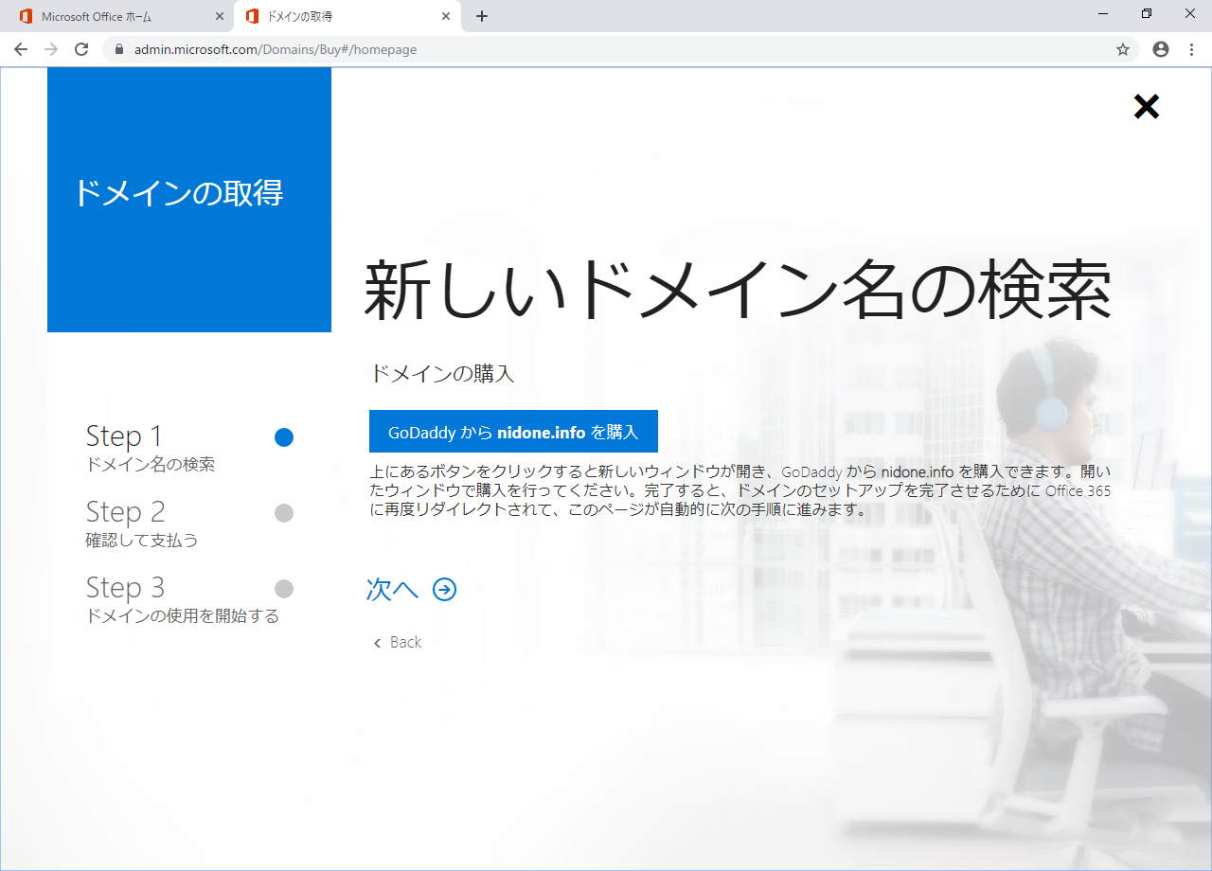Image resolution: width=1212 pixels, height=871 pixels.
Task: Click the 新しいドメイン名の検索 title
Action: point(738,290)
